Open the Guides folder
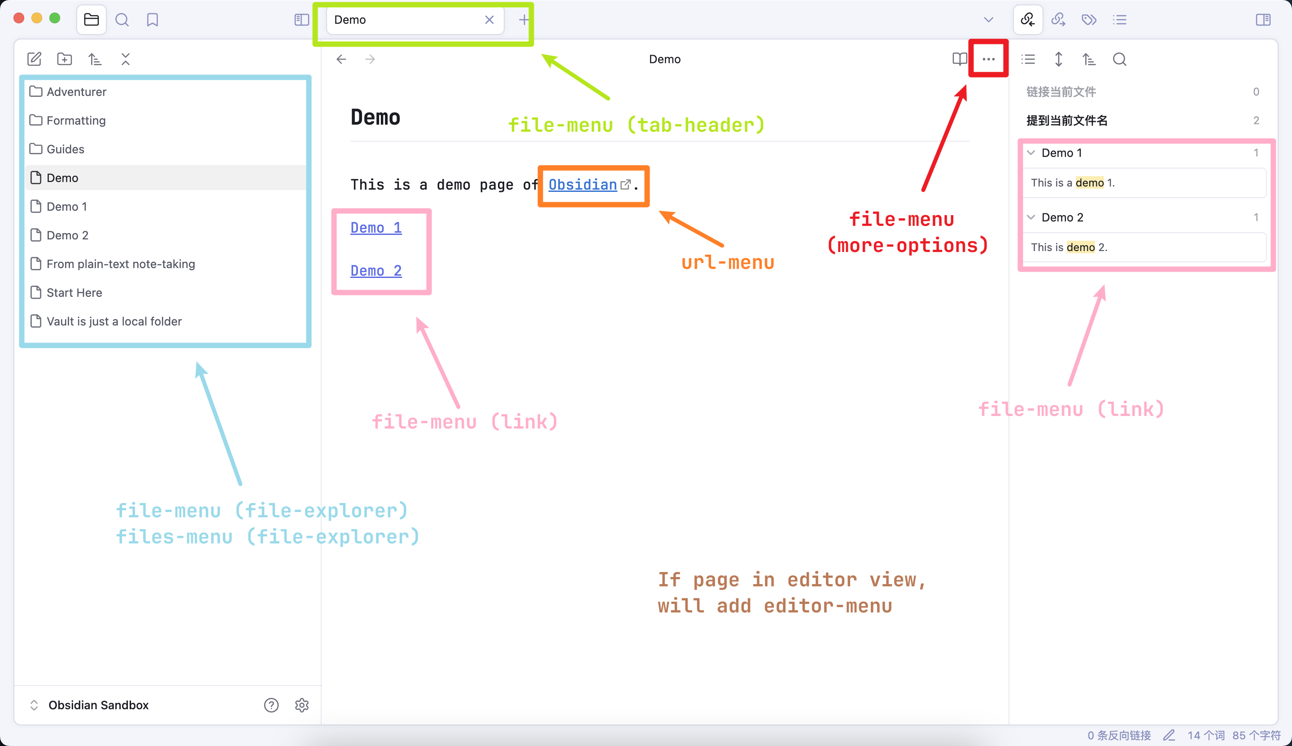The height and width of the screenshot is (746, 1292). 65,149
